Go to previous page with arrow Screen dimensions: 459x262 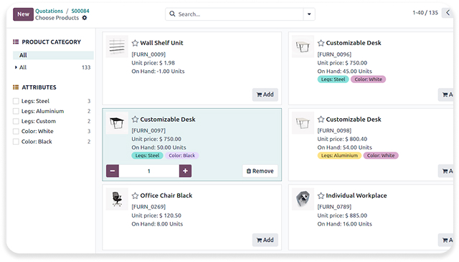pos(448,13)
